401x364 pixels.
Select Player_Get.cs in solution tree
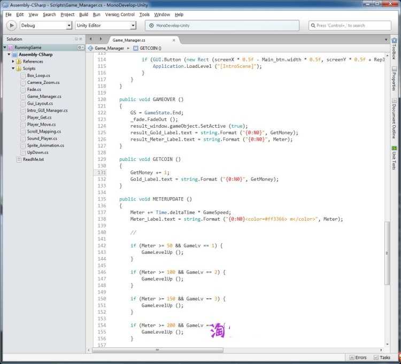[x=39, y=118]
